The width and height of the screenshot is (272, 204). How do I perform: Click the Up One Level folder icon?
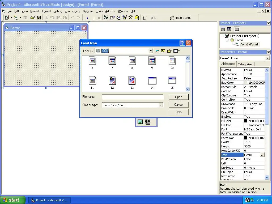point(163,51)
